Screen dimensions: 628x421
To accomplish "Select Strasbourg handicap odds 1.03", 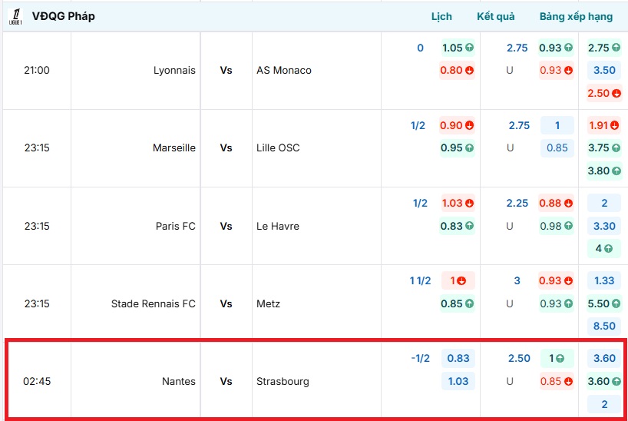I will [x=458, y=381].
